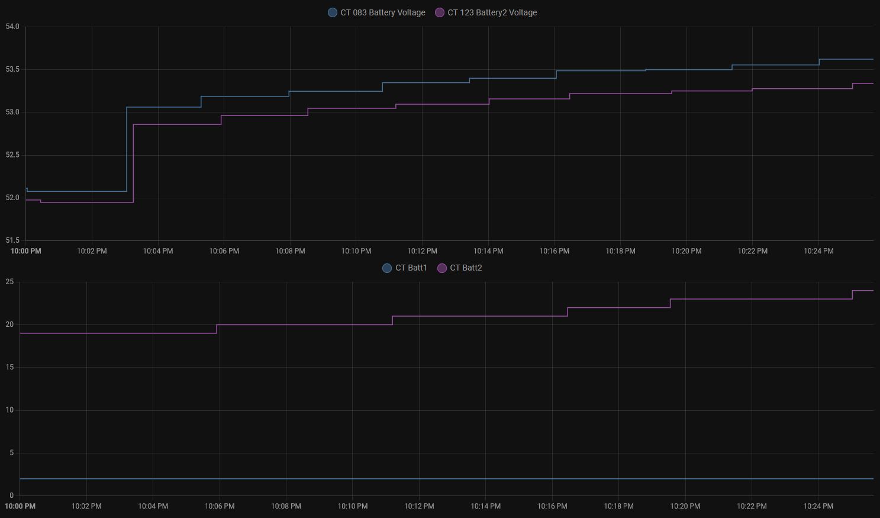Viewport: 880px width, 518px height.
Task: Toggle CT Batt2 legend circle
Action: [441, 268]
